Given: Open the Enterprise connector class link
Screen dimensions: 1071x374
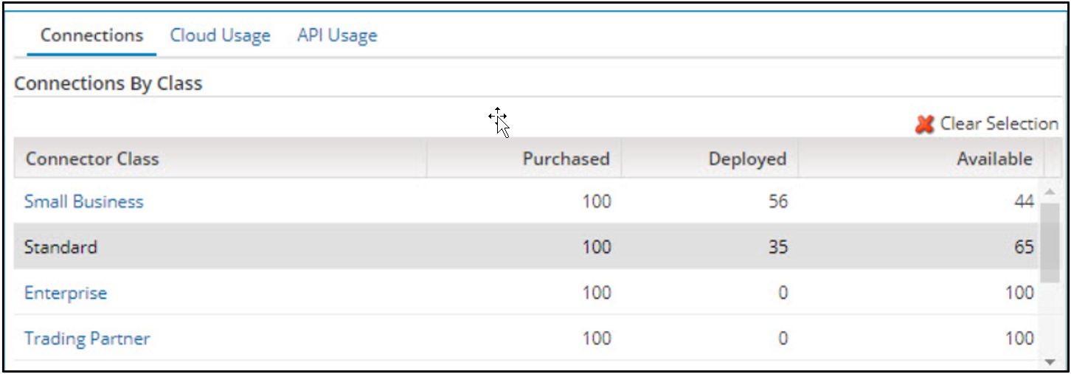Looking at the screenshot, I should (66, 293).
